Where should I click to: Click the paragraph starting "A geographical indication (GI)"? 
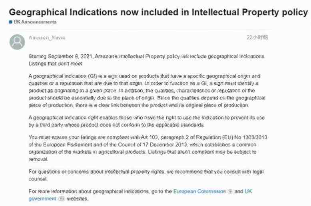pyautogui.click(x=147, y=91)
